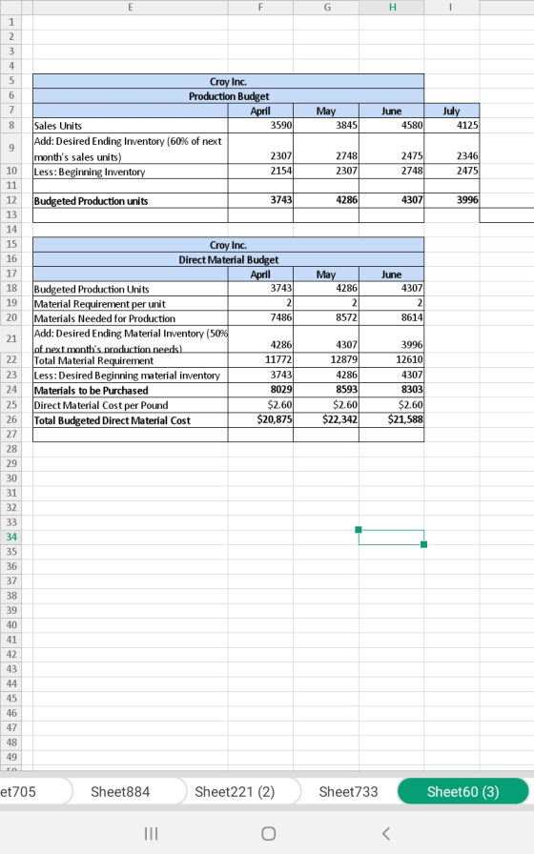
Task: Select June total material requirement 12610
Action: pyautogui.click(x=392, y=360)
